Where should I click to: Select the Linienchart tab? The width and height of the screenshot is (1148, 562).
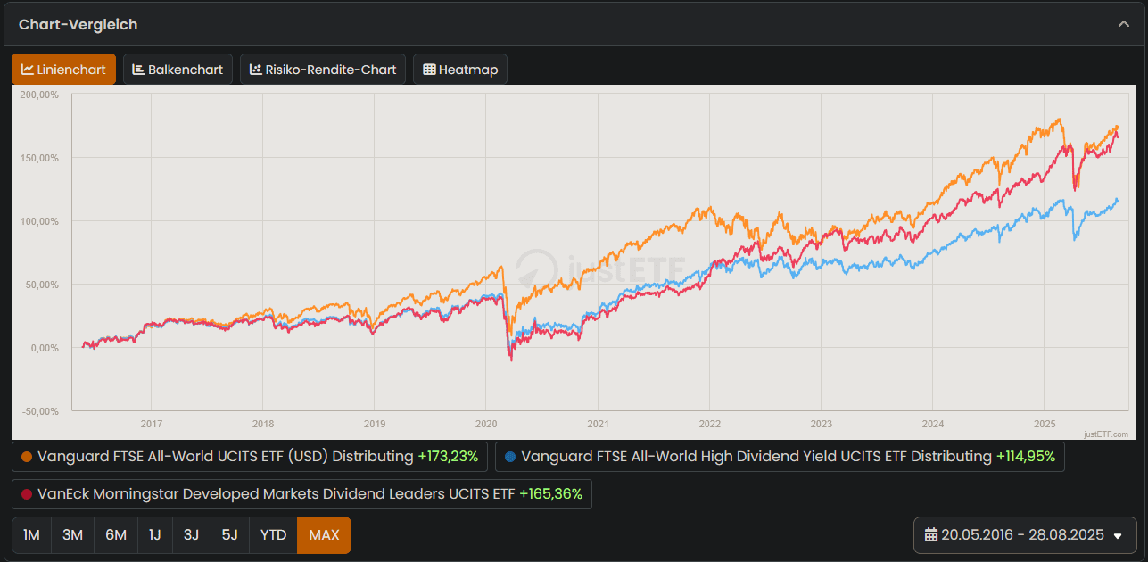(63, 70)
